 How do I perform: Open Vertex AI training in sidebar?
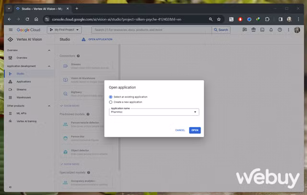[x=29, y=121]
